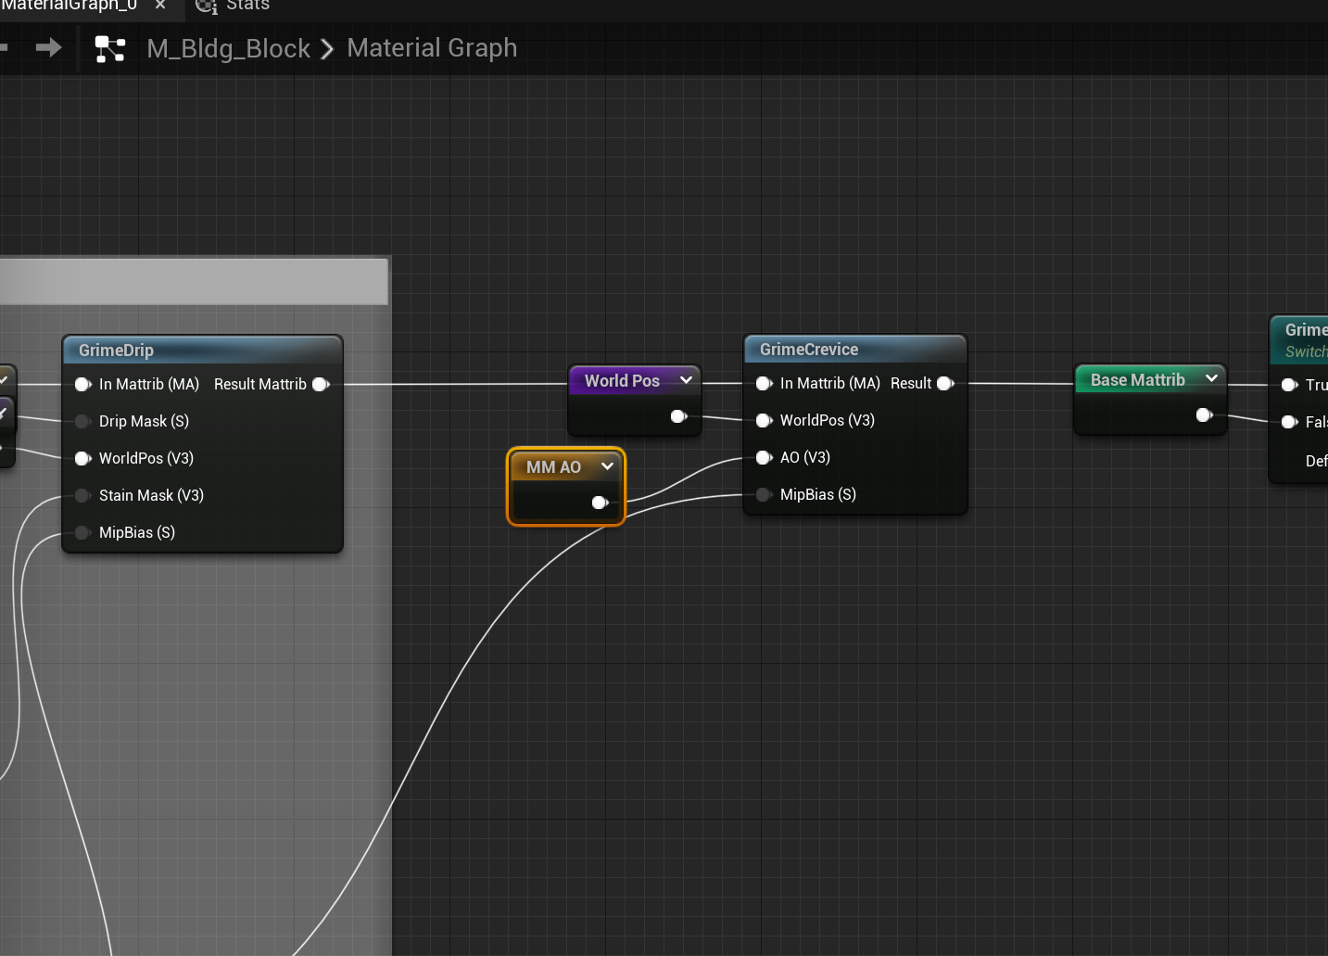Click GrimeCrevice WorldPos (V3) pin
Image resolution: width=1328 pixels, height=956 pixels.
[764, 420]
